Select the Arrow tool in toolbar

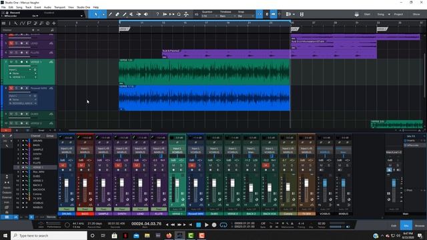[x=96, y=14]
